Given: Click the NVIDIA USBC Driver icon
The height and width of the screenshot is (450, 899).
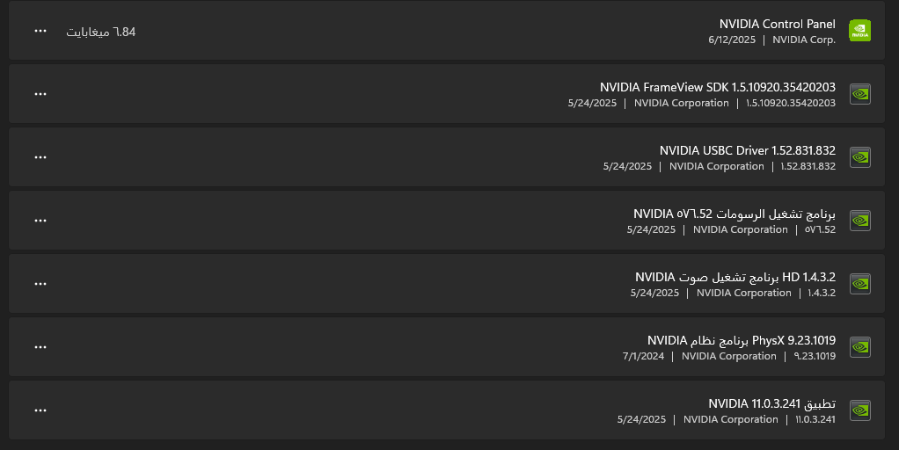Looking at the screenshot, I should click(x=860, y=157).
